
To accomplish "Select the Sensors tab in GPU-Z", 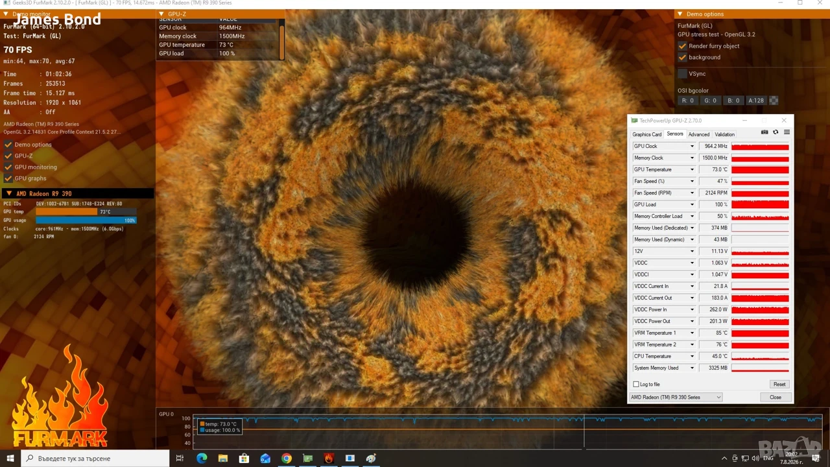I will click(675, 134).
